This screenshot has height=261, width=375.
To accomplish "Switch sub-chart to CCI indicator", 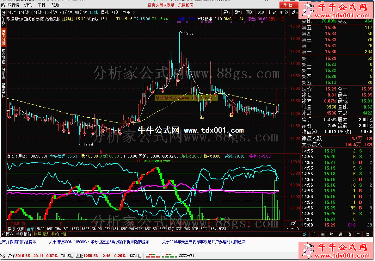I will tap(179, 229).
